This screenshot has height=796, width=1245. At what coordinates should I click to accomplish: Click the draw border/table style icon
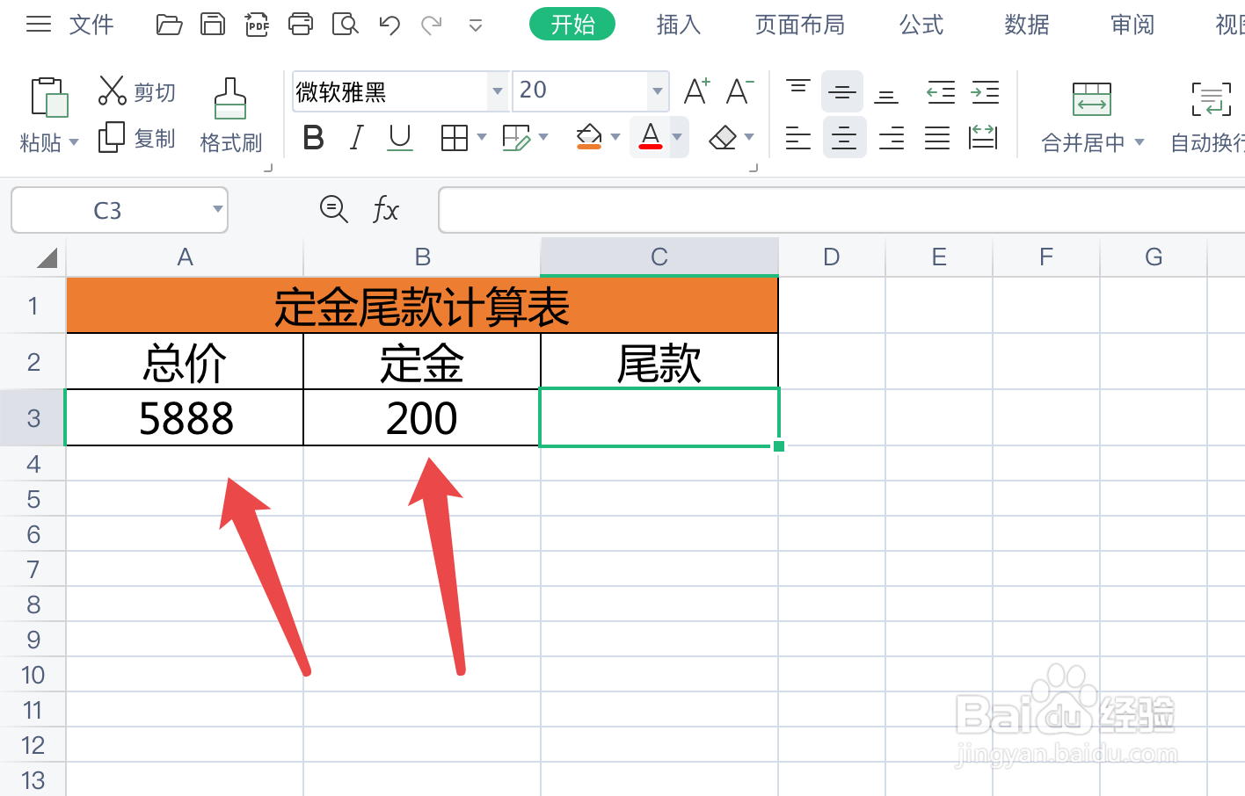coord(516,138)
